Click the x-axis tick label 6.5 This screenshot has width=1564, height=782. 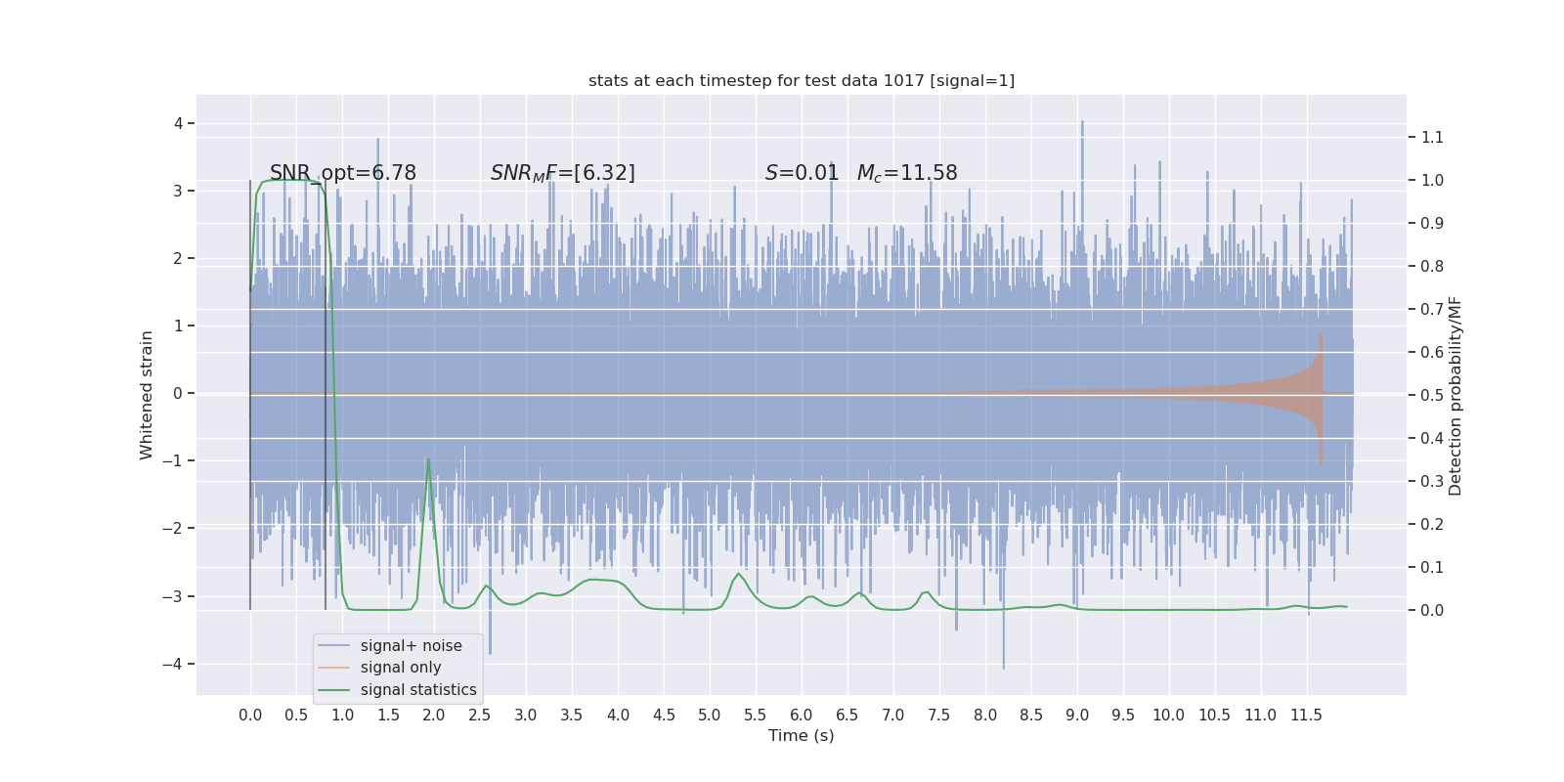[847, 715]
